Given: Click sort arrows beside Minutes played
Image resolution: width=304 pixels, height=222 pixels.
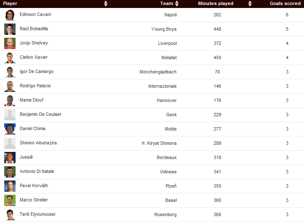Looking at the screenshot, I should click(250, 4).
